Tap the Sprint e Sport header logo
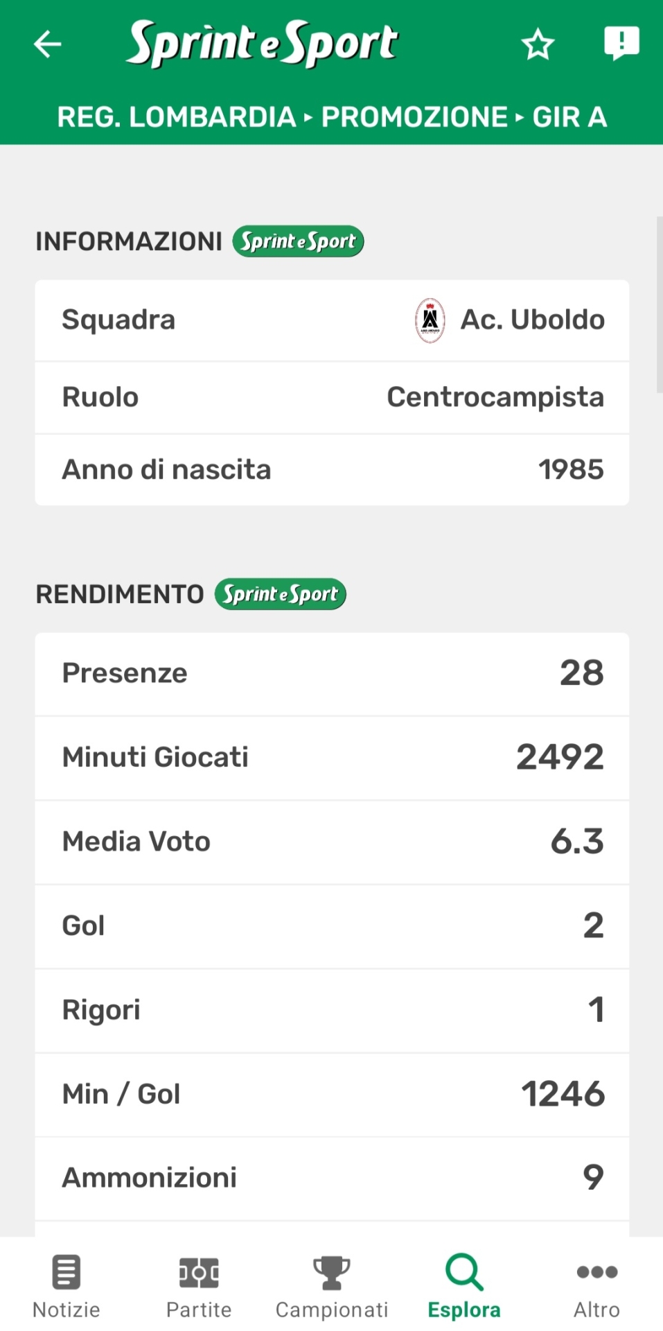Screen dimensions: 663x1331 click(262, 44)
